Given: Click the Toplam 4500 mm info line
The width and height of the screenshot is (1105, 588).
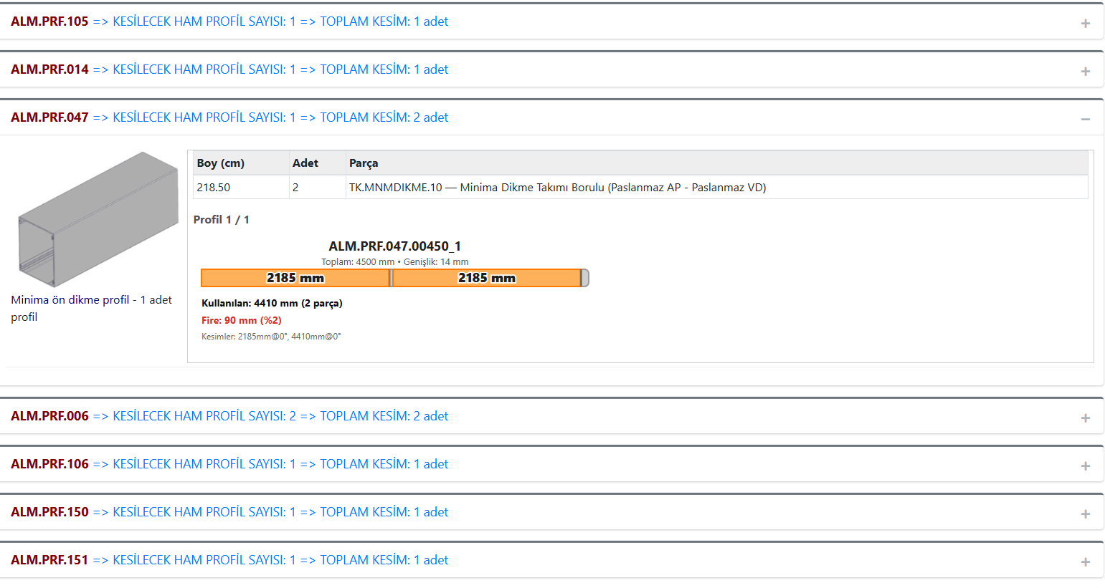Looking at the screenshot, I should [x=395, y=262].
